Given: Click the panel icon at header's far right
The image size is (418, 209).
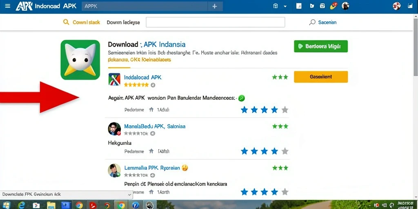Looking at the screenshot, I should pos(410,6).
